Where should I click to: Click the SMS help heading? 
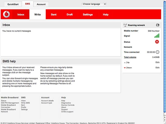coord(9,61)
